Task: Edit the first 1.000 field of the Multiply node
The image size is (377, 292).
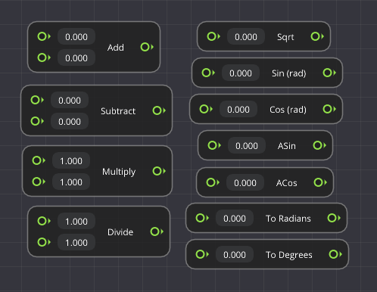Action: tap(71, 161)
